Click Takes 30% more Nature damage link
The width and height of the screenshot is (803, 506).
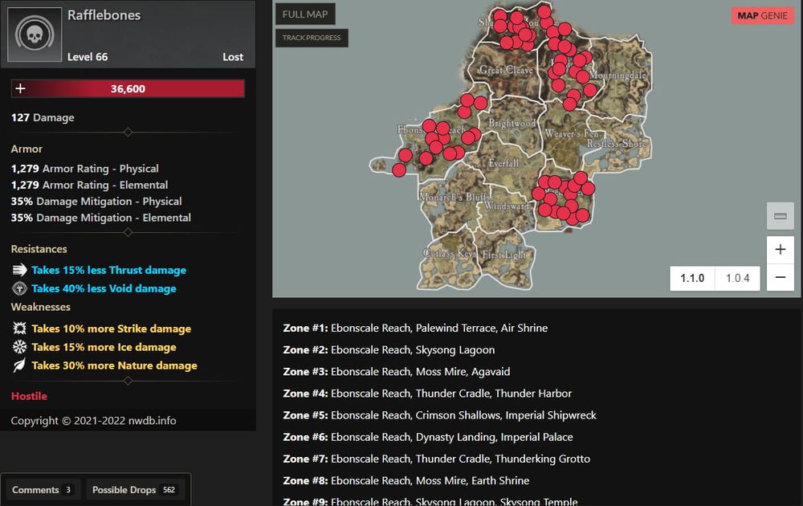coord(114,365)
